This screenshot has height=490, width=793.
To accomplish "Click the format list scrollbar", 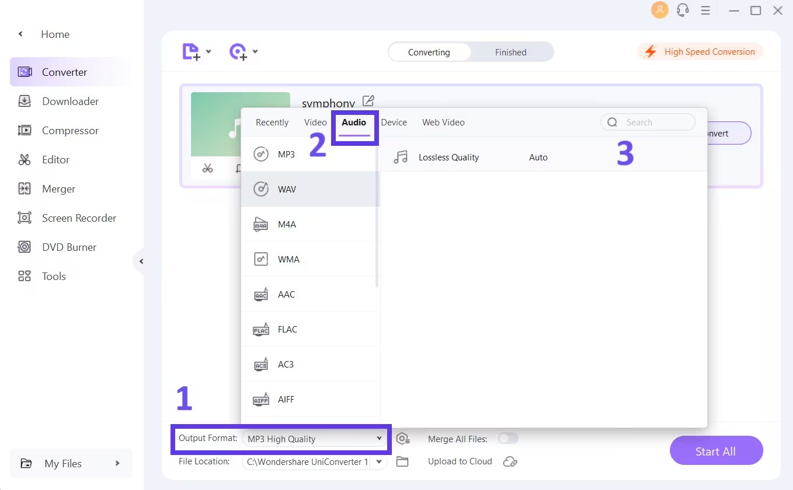I will (x=377, y=213).
